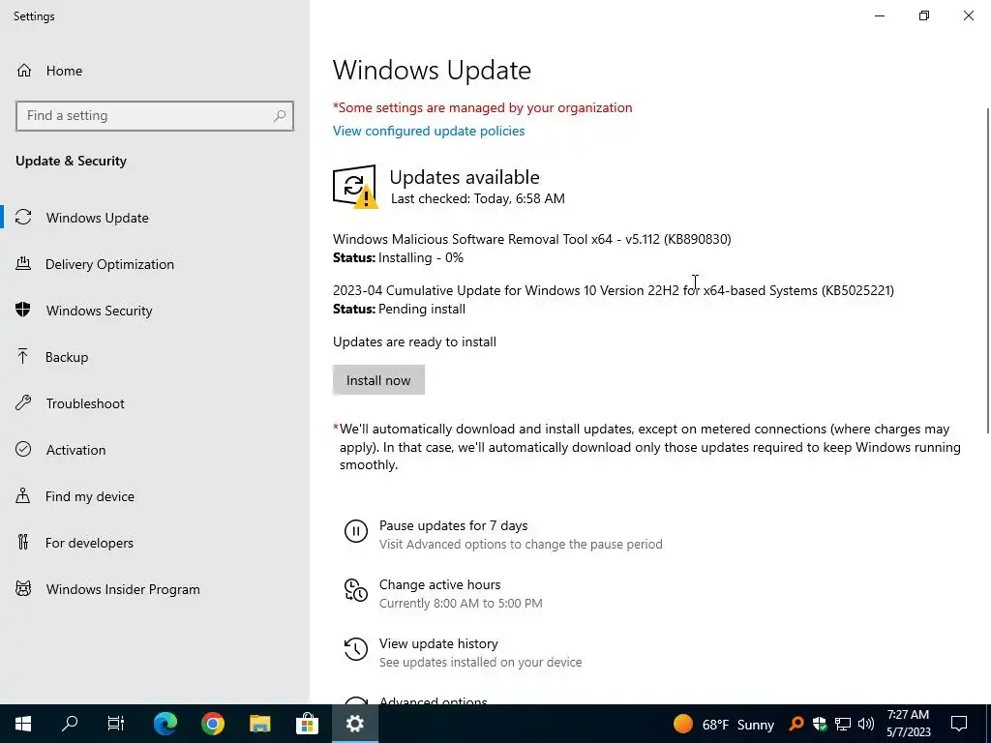Viewport: 991px width, 743px height.
Task: Click the vertical scrollbar of the Settings window
Action: [988, 271]
